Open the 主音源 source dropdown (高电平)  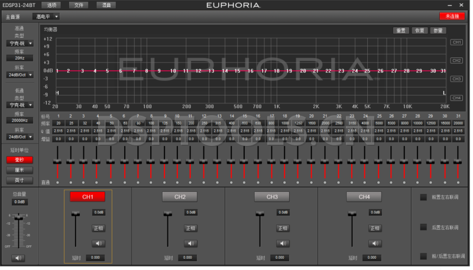(46, 17)
